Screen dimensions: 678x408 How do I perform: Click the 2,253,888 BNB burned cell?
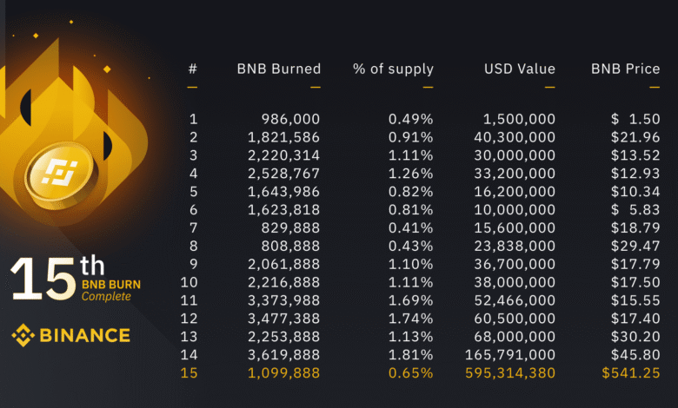coord(283,336)
